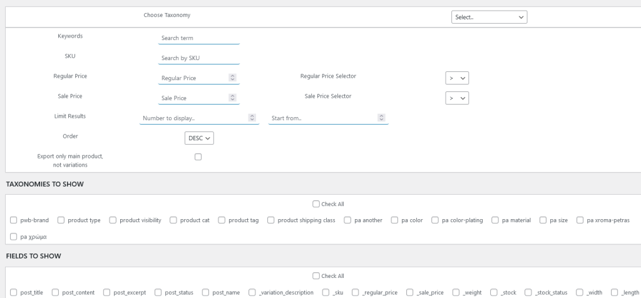
Task: Select the post_name field checkbox
Action: 205,292
